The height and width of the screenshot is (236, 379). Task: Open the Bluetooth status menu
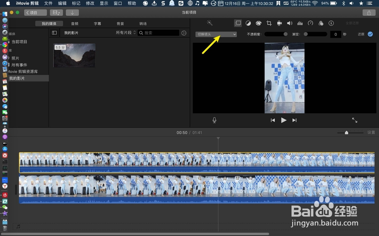(x=343, y=3)
